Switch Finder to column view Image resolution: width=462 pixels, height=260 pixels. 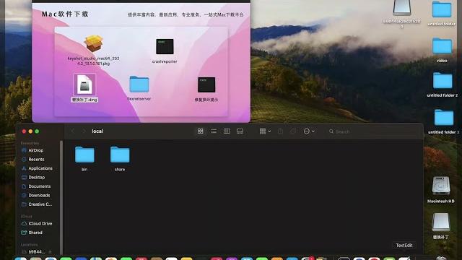tap(227, 131)
